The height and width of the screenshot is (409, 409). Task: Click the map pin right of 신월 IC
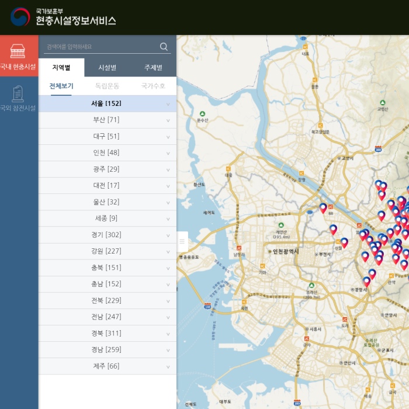pyautogui.click(x=344, y=243)
